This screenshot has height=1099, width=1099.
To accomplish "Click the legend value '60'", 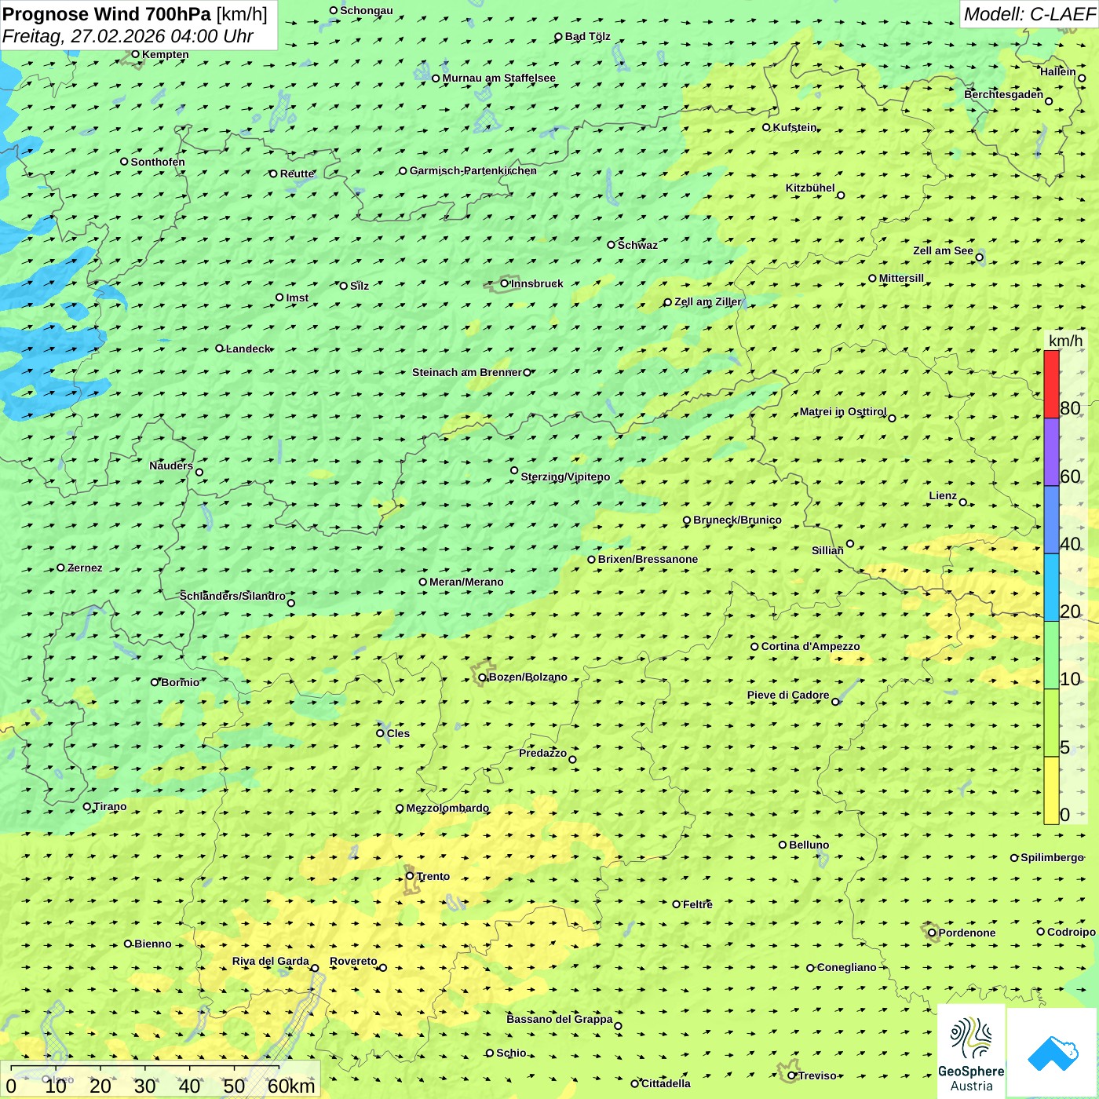I will (x=1070, y=476).
